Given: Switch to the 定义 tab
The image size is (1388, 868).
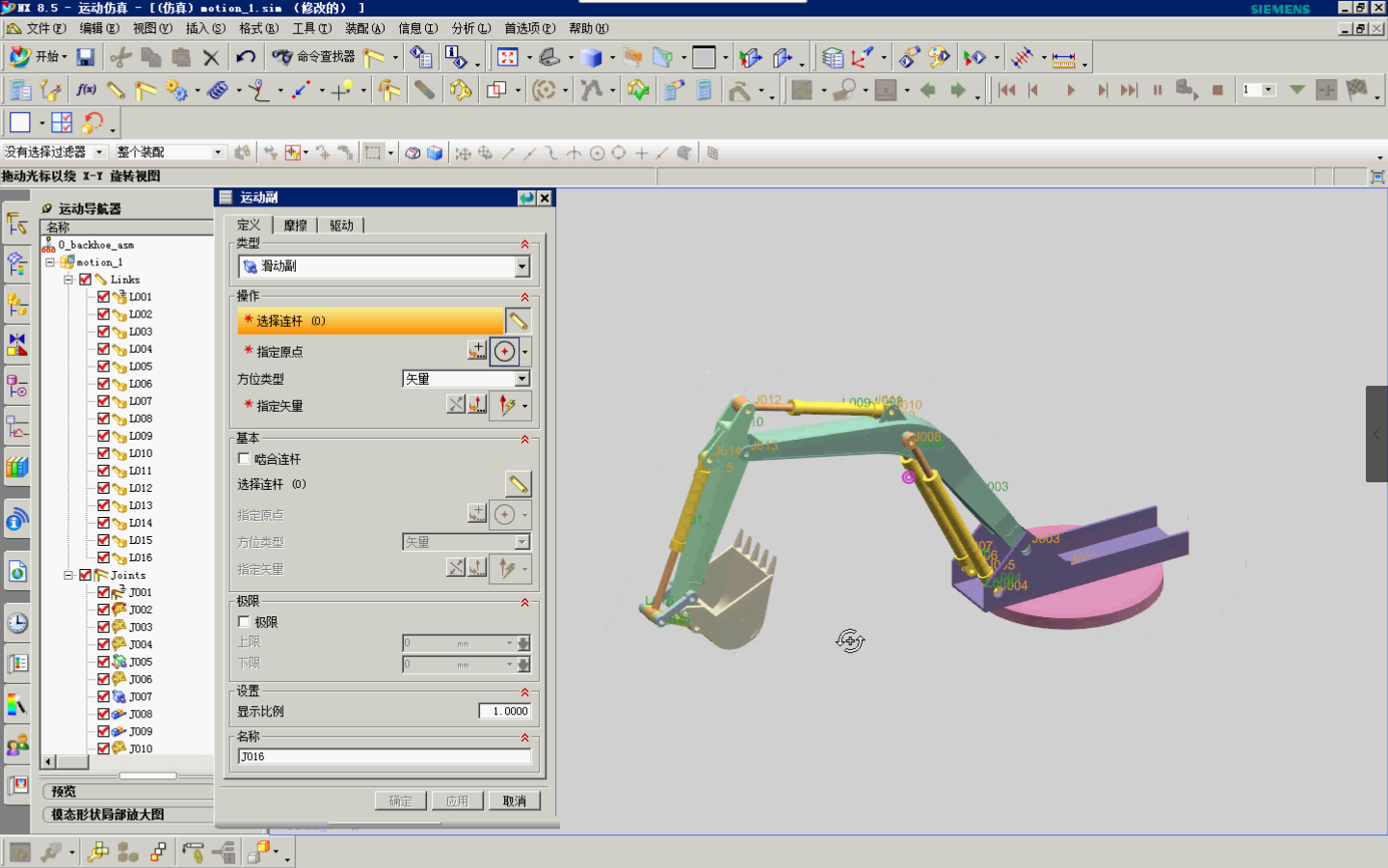Looking at the screenshot, I should click(249, 224).
